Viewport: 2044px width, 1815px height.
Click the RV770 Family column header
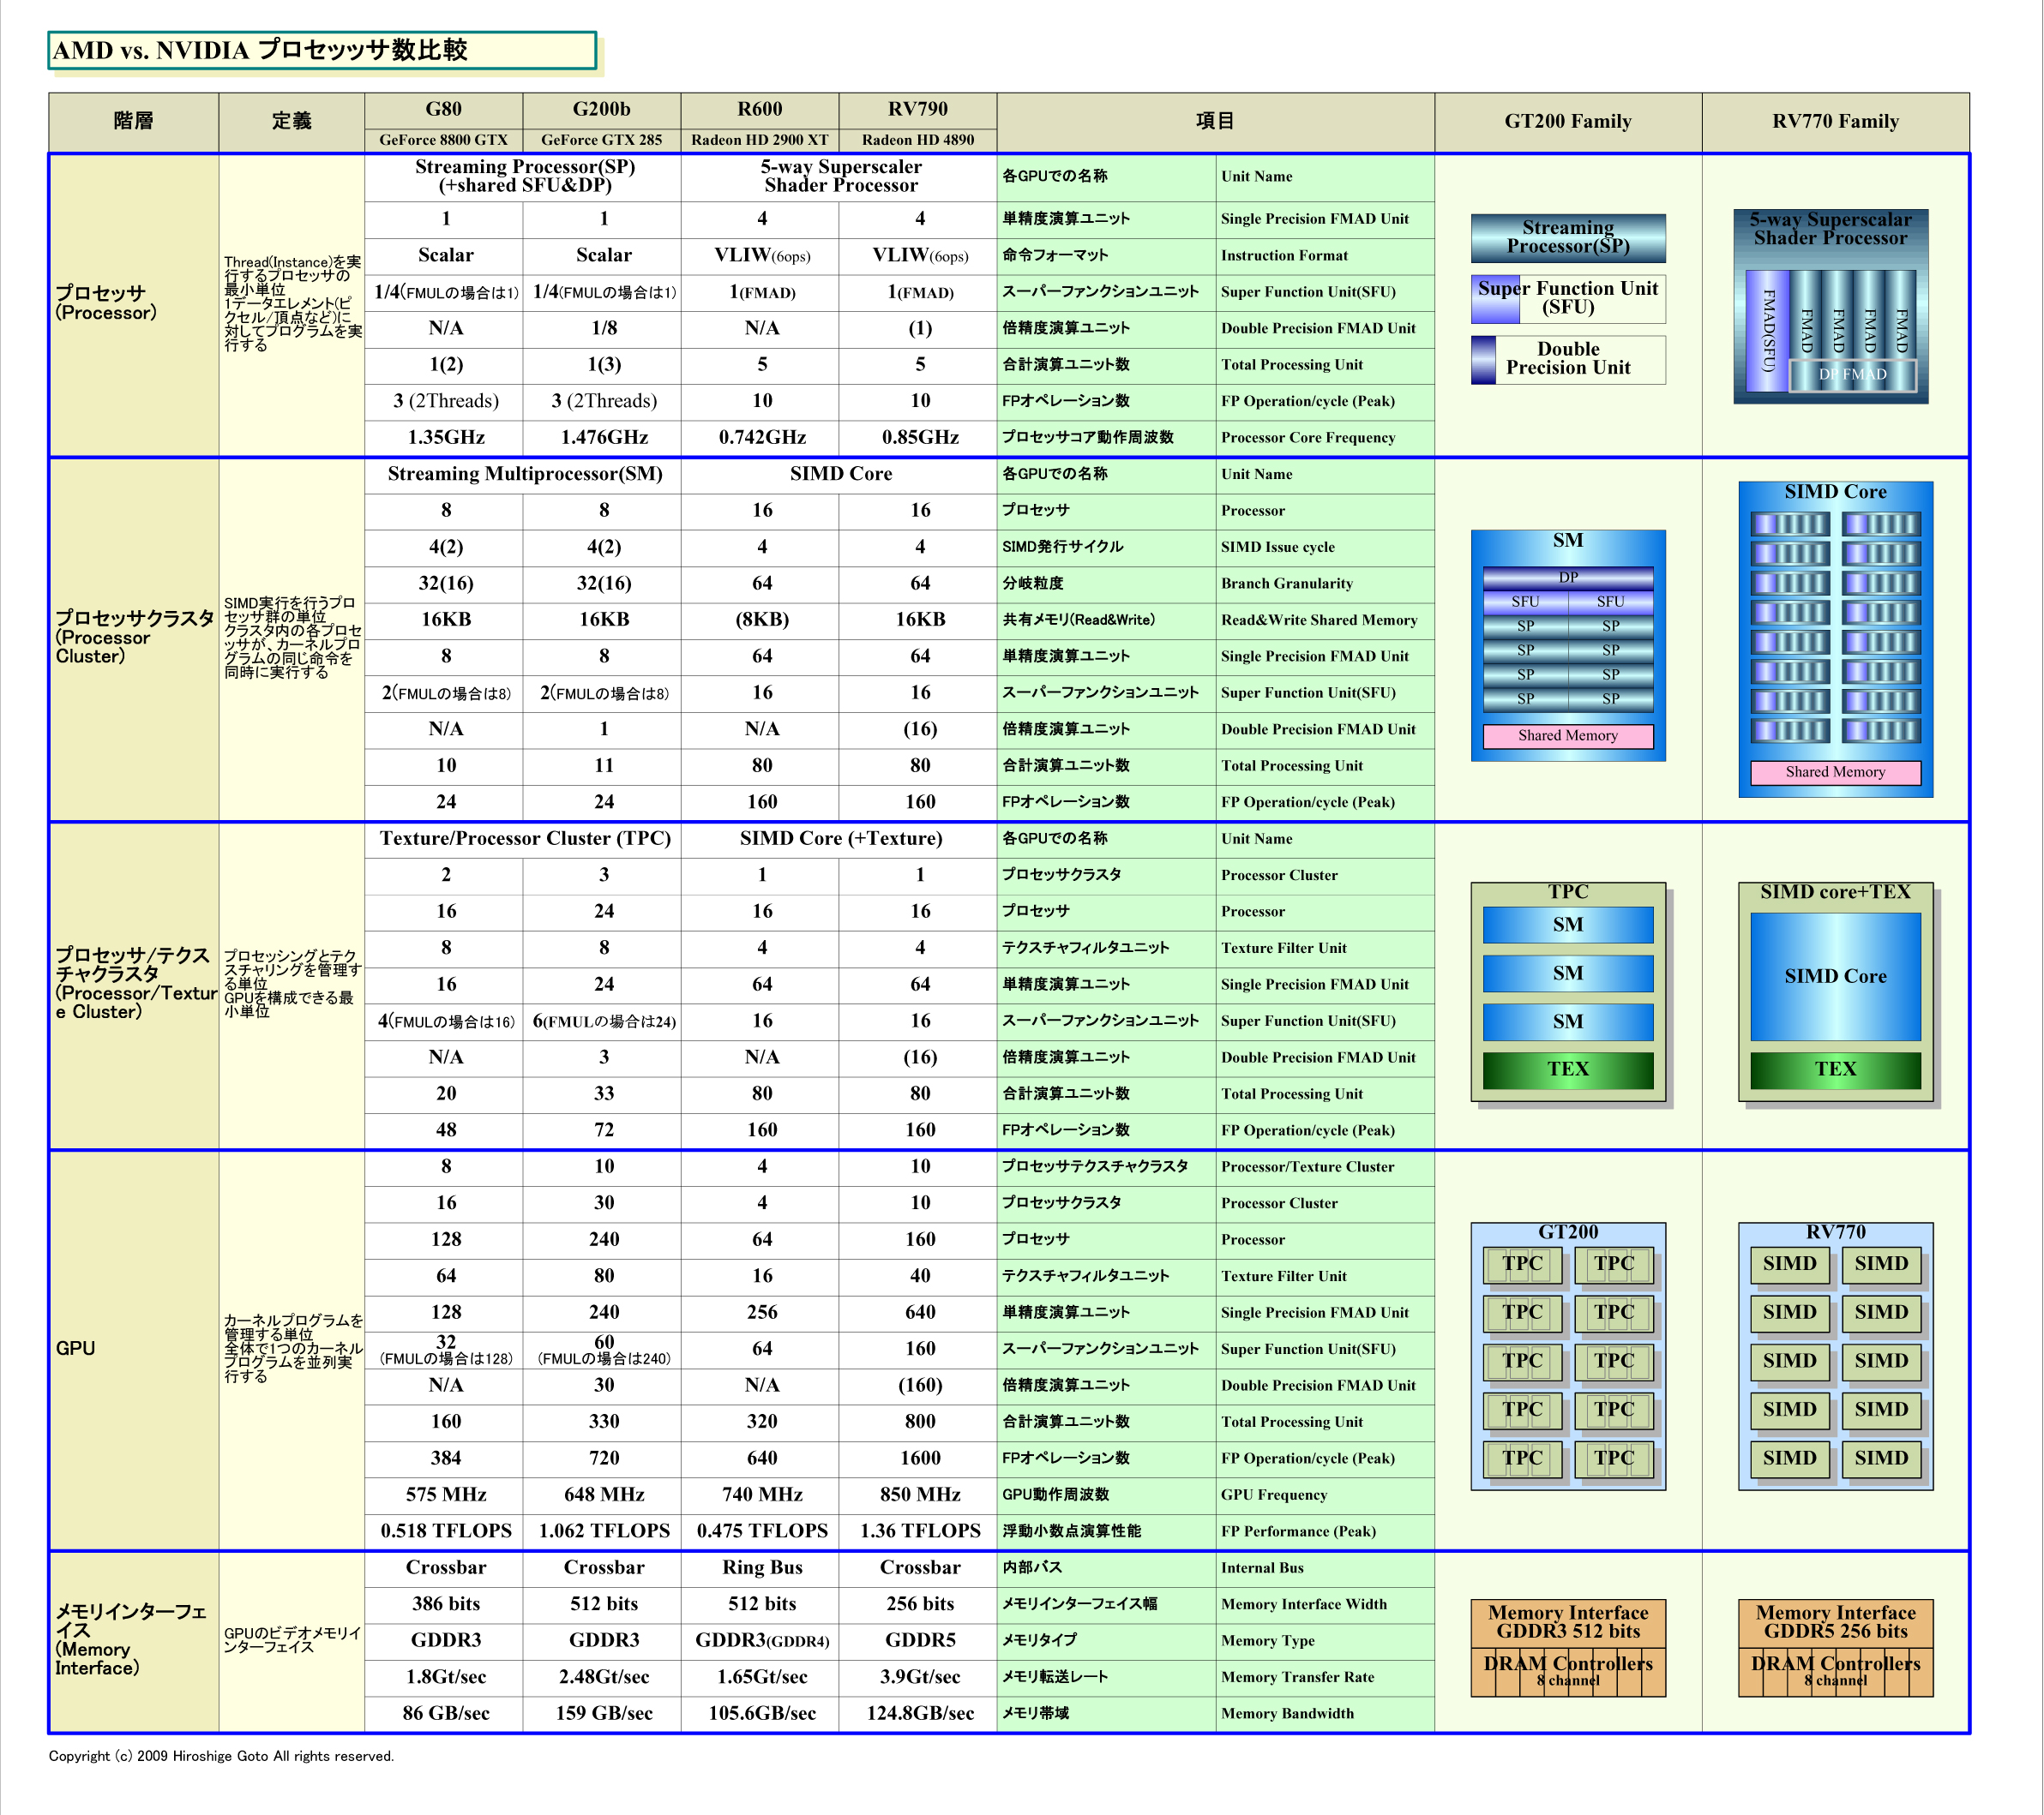click(x=1835, y=122)
